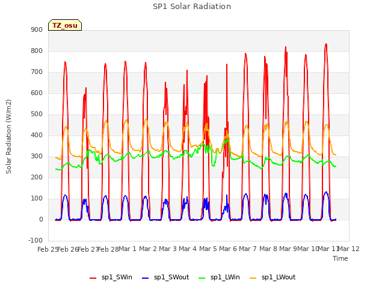
Task: Click the 300 y-axis tick label
Action: pos(37,157)
